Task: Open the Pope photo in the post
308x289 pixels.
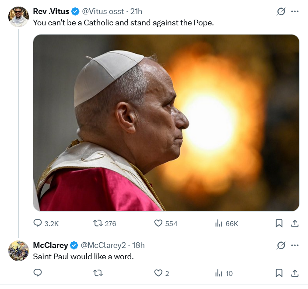Action: pyautogui.click(x=166, y=123)
